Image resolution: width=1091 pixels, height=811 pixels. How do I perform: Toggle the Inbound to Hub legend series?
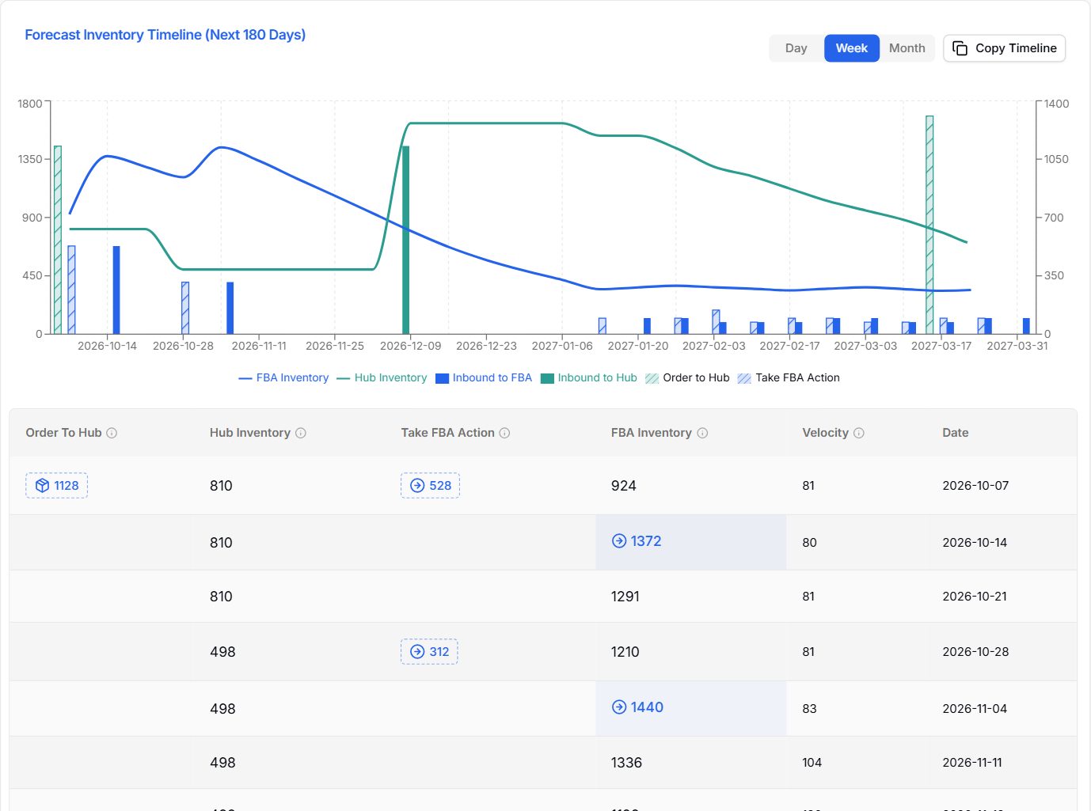[x=588, y=378]
